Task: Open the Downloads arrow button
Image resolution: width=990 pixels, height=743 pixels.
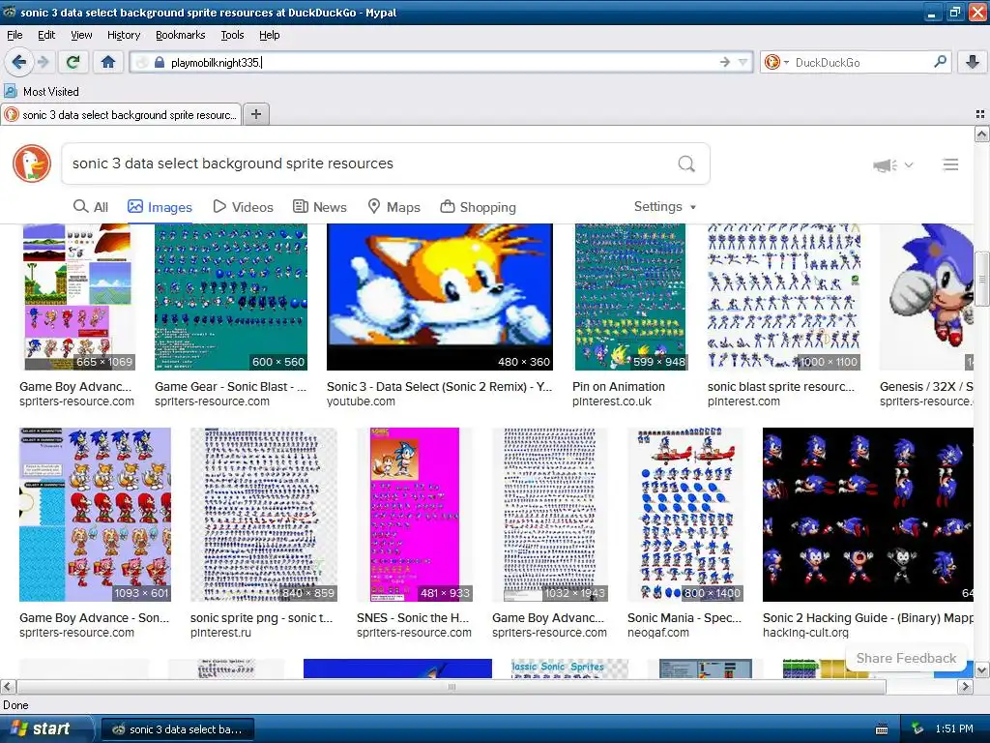Action: (973, 62)
